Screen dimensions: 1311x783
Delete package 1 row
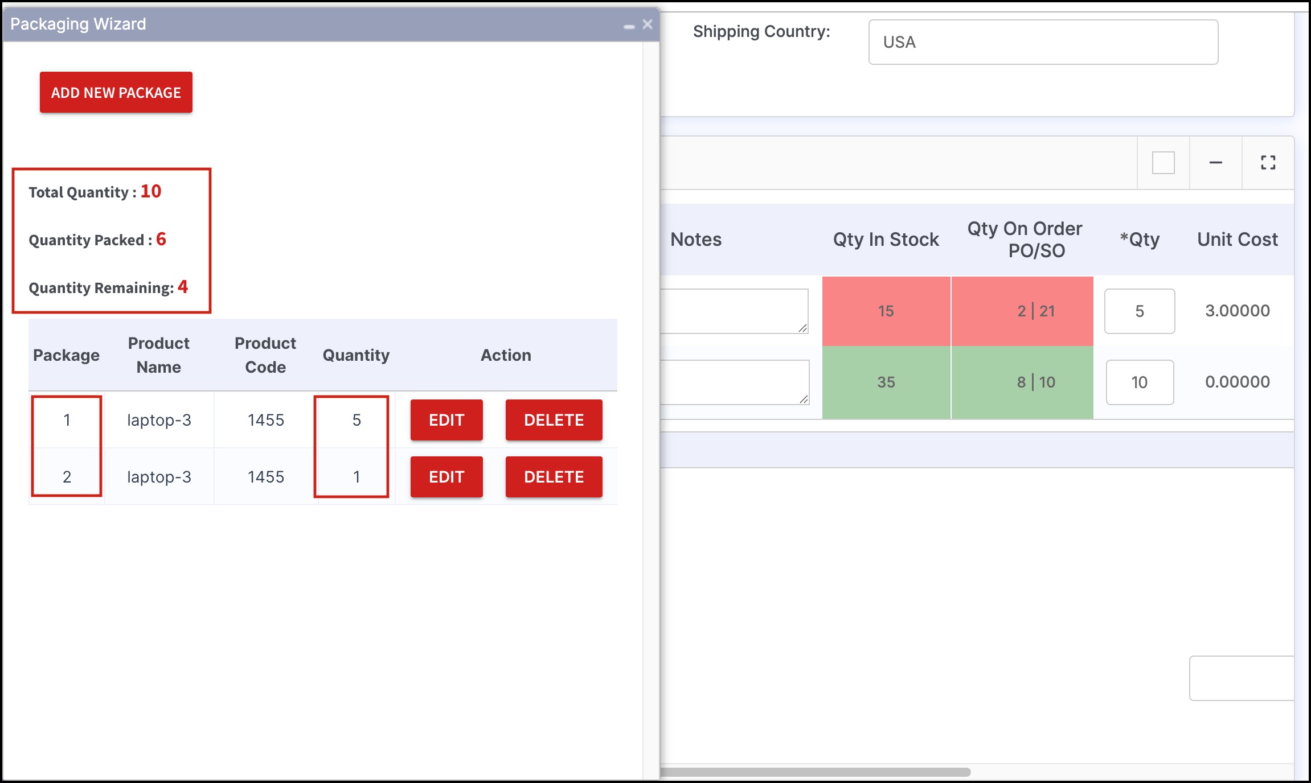[x=554, y=420]
